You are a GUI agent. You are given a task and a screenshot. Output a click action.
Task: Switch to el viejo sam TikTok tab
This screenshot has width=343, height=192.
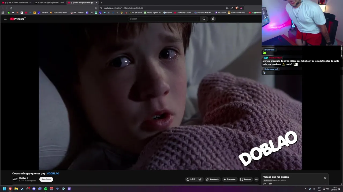pyautogui.click(x=49, y=3)
